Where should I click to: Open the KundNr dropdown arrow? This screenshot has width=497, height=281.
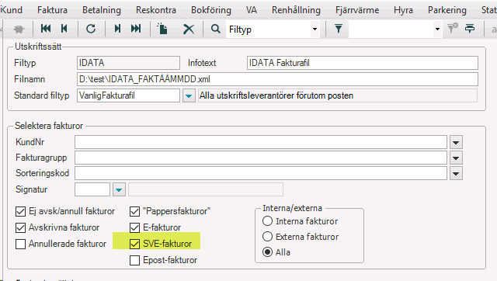pyautogui.click(x=456, y=142)
